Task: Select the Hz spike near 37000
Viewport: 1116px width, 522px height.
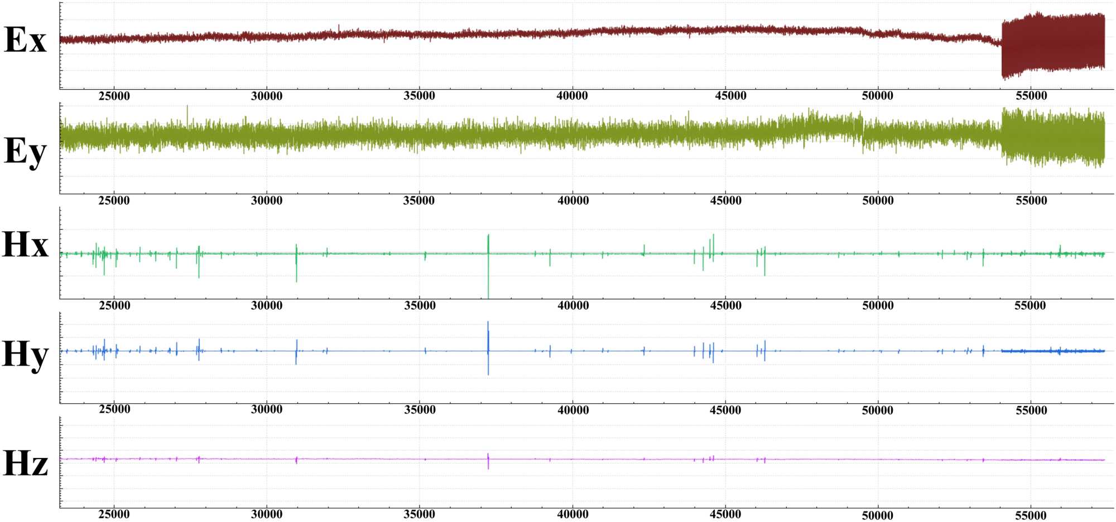Action: (488, 461)
